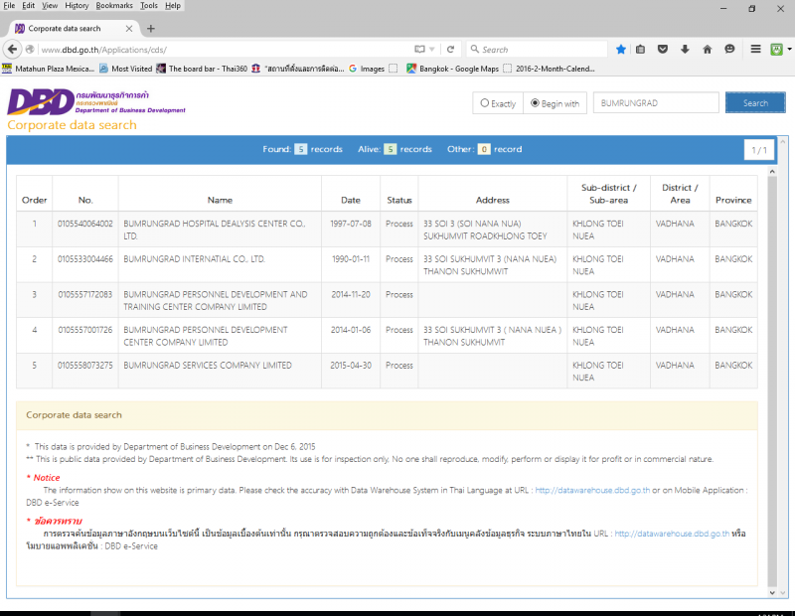Open the View menu
The height and width of the screenshot is (616, 795).
[x=50, y=6]
